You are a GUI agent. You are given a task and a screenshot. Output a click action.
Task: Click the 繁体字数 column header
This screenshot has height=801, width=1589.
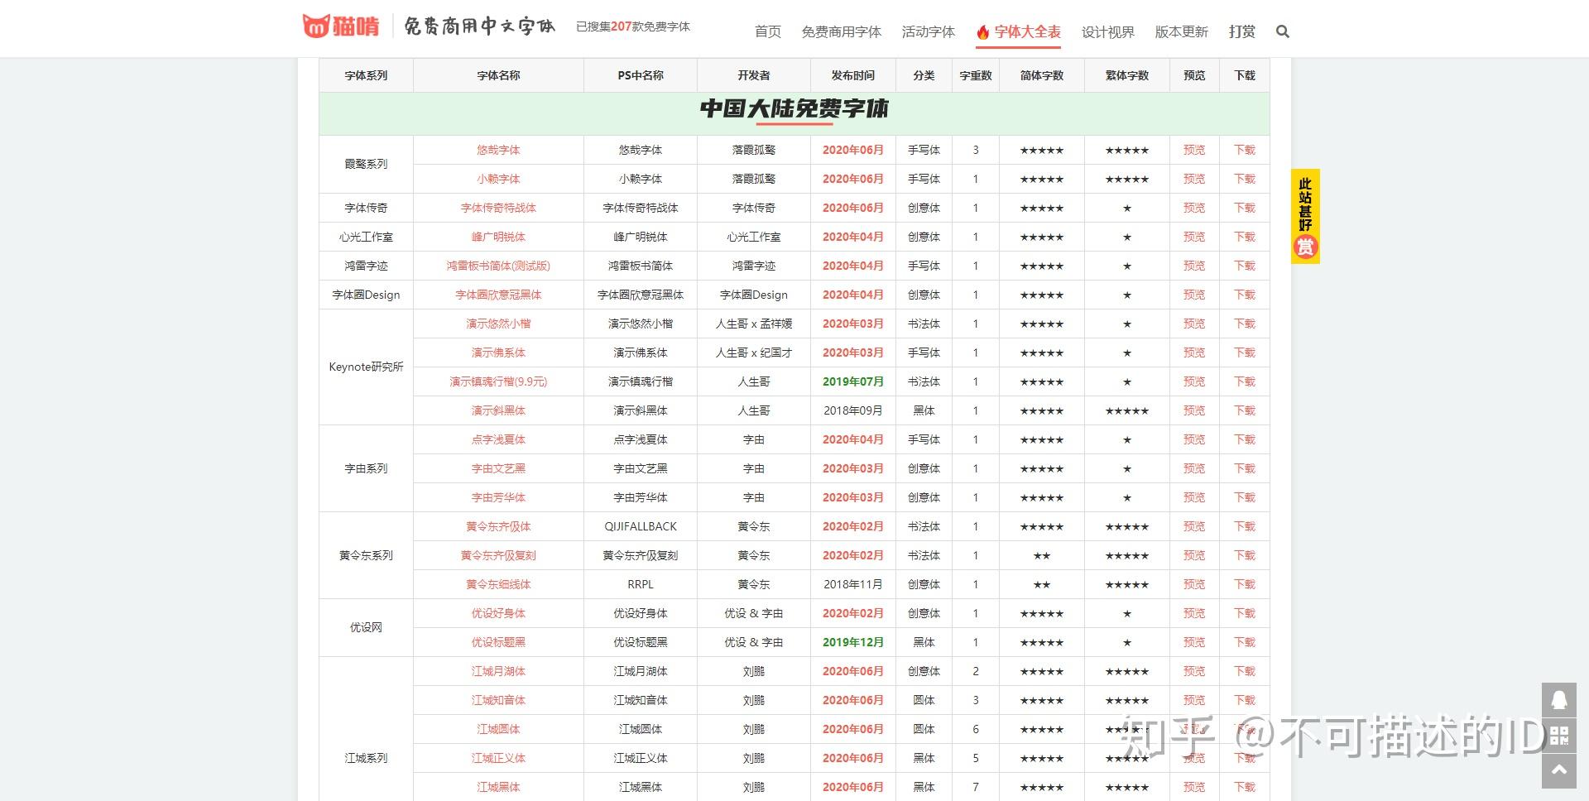(x=1127, y=75)
